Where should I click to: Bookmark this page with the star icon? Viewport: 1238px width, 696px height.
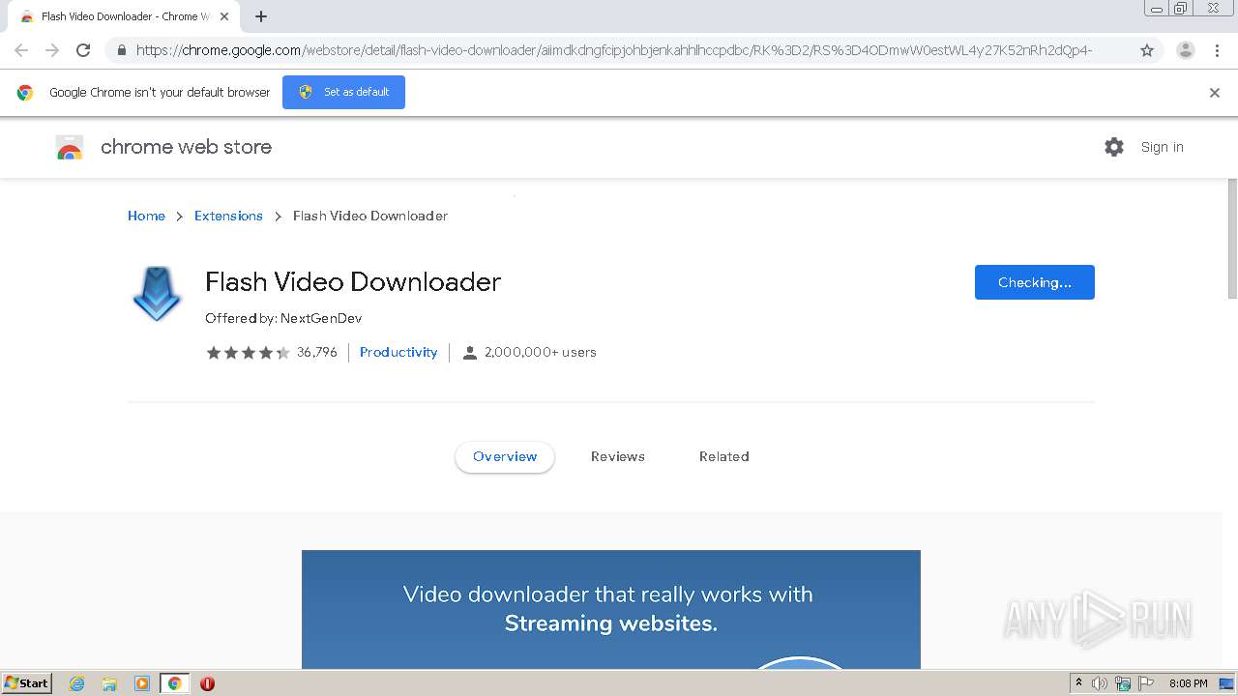point(1147,50)
